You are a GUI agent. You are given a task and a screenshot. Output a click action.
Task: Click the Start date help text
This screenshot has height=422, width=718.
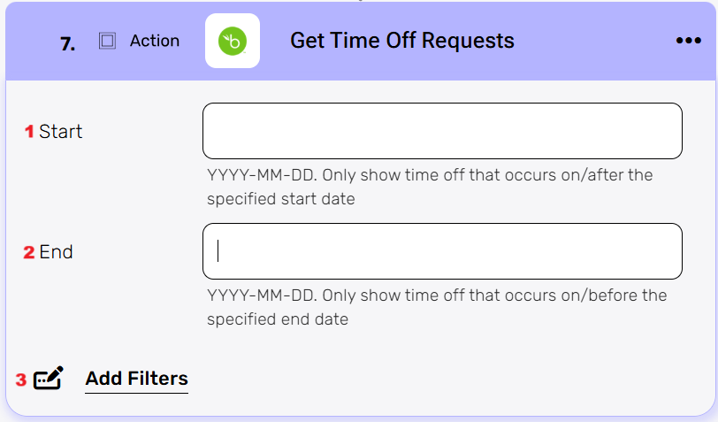[430, 187]
